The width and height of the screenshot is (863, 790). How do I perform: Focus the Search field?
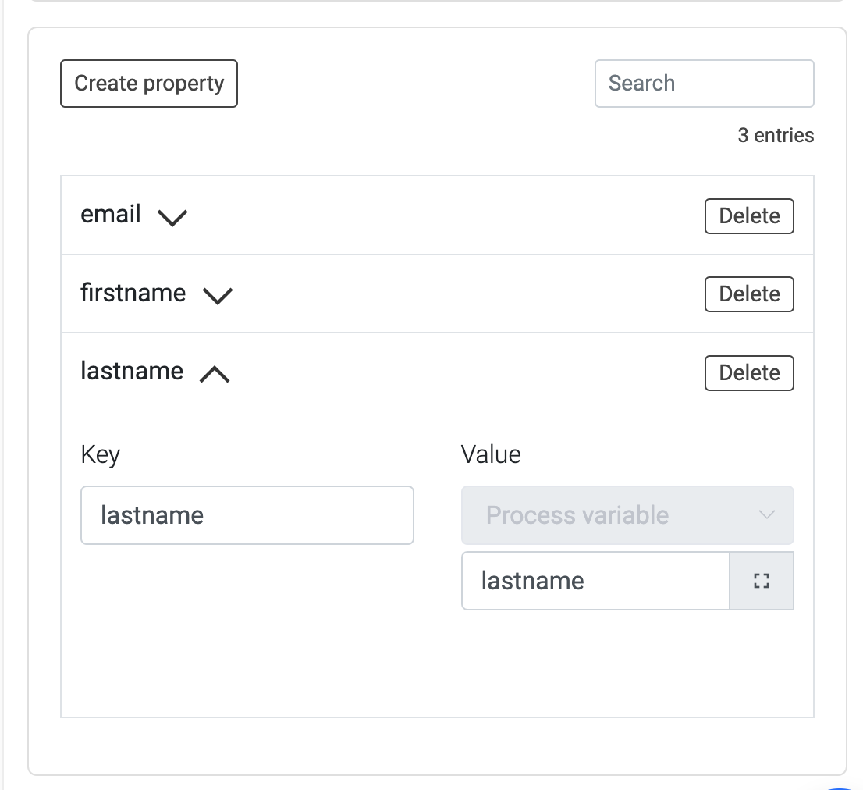[x=704, y=84]
